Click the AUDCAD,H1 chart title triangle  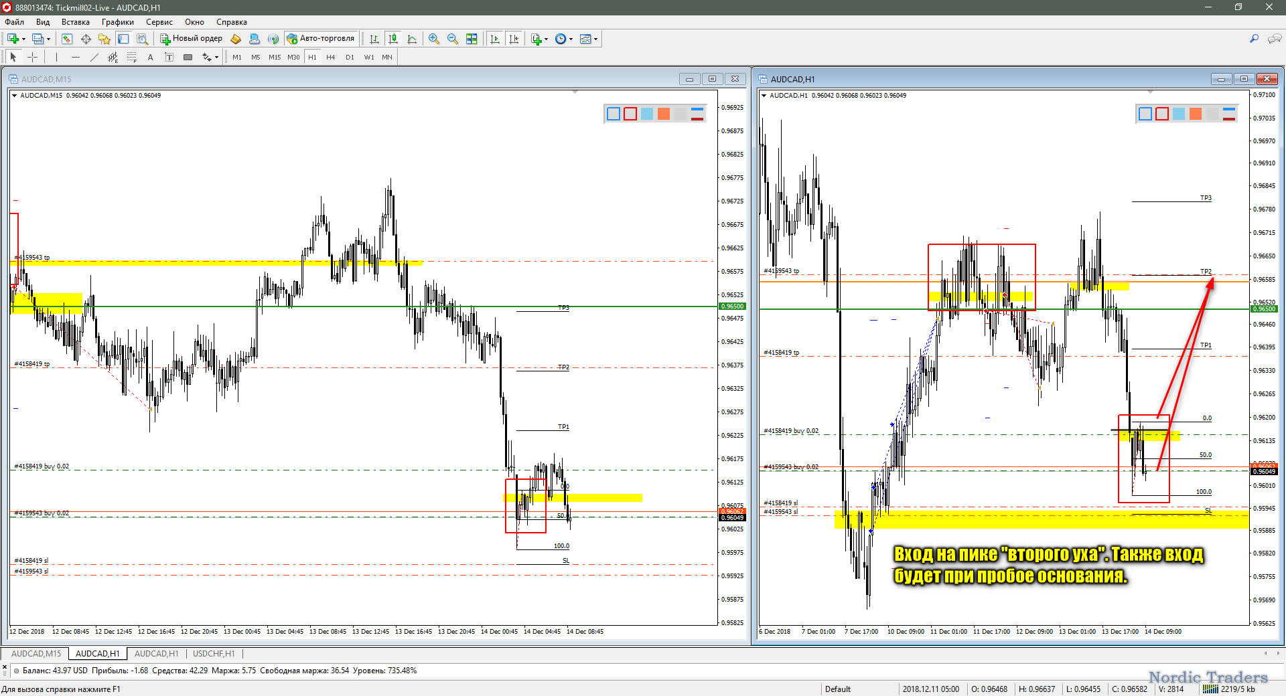764,96
